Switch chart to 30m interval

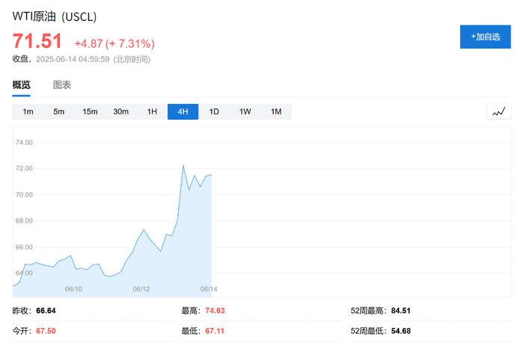coord(121,112)
